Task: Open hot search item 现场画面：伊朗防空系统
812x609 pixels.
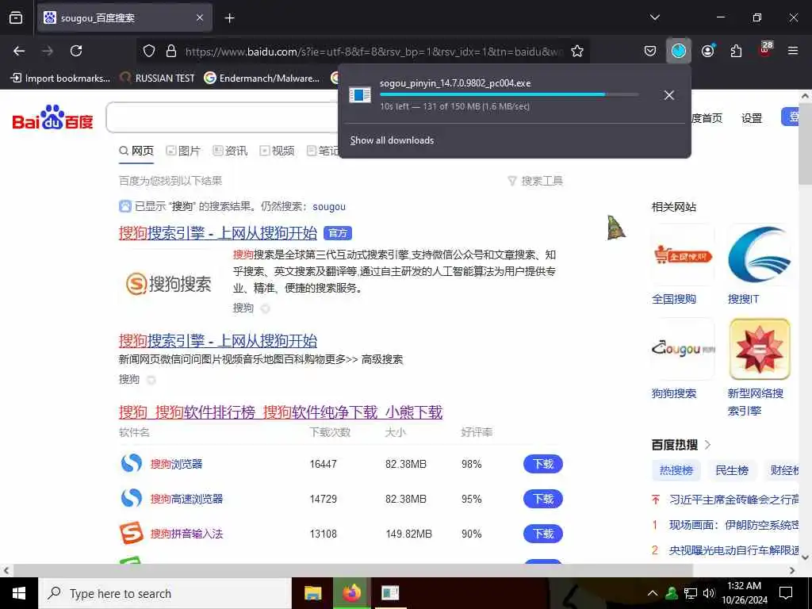Action: pos(733,525)
